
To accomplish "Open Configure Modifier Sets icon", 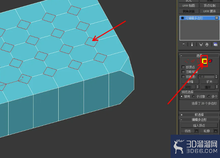I will tap(215, 44).
